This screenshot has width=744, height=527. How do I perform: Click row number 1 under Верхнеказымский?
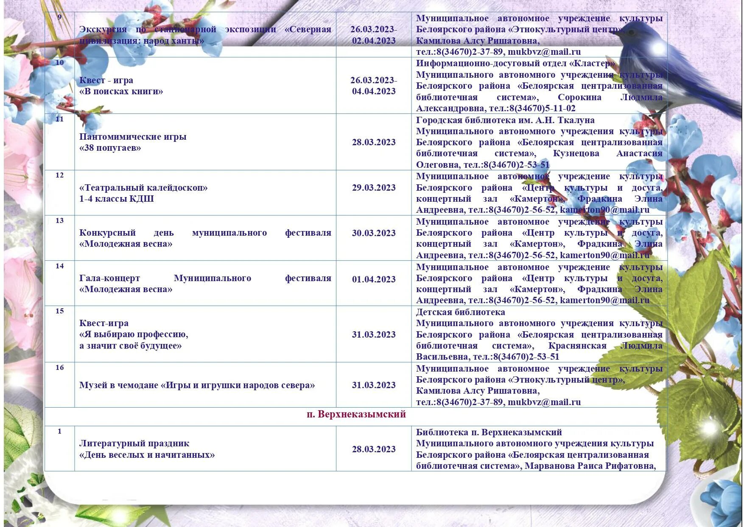pos(60,431)
